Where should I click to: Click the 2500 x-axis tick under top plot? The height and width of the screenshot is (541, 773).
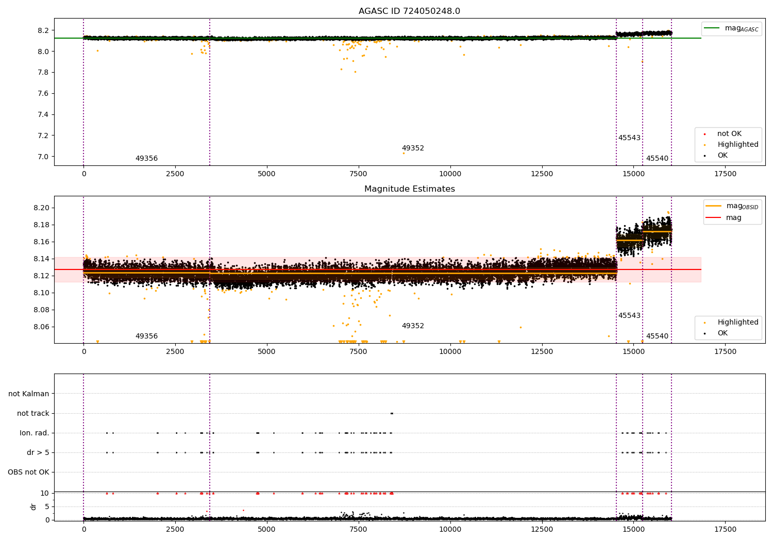coord(175,174)
